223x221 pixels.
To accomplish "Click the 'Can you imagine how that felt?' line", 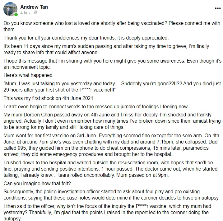I will coord(37,183).
